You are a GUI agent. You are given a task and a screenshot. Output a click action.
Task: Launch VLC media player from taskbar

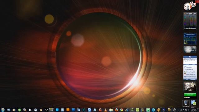106,110
